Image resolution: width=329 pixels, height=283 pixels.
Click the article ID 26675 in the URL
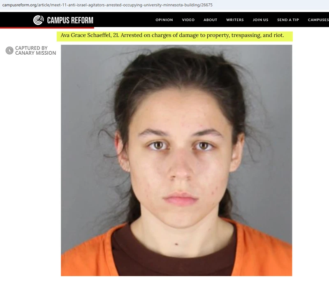(207, 5)
